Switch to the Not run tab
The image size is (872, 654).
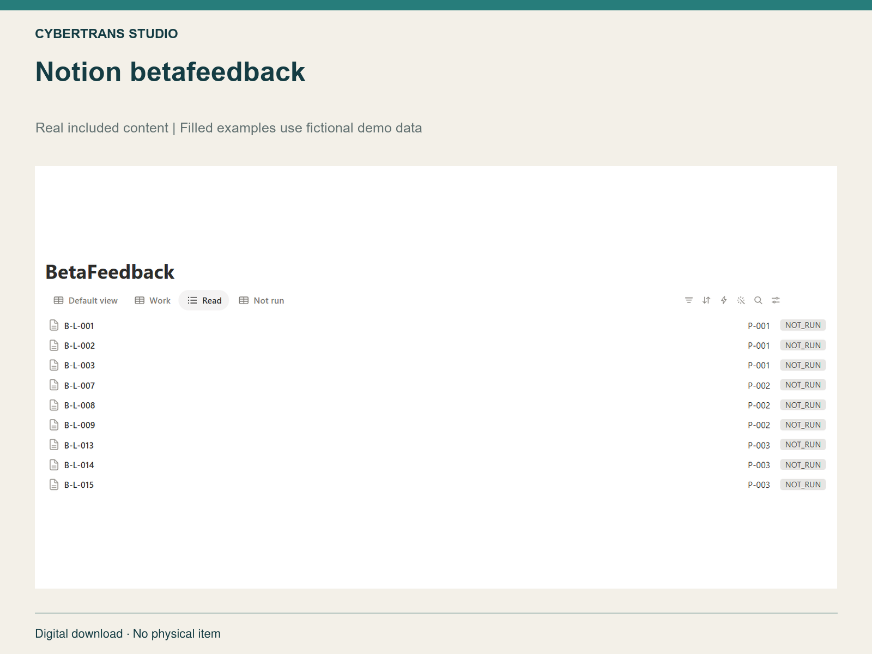click(262, 300)
